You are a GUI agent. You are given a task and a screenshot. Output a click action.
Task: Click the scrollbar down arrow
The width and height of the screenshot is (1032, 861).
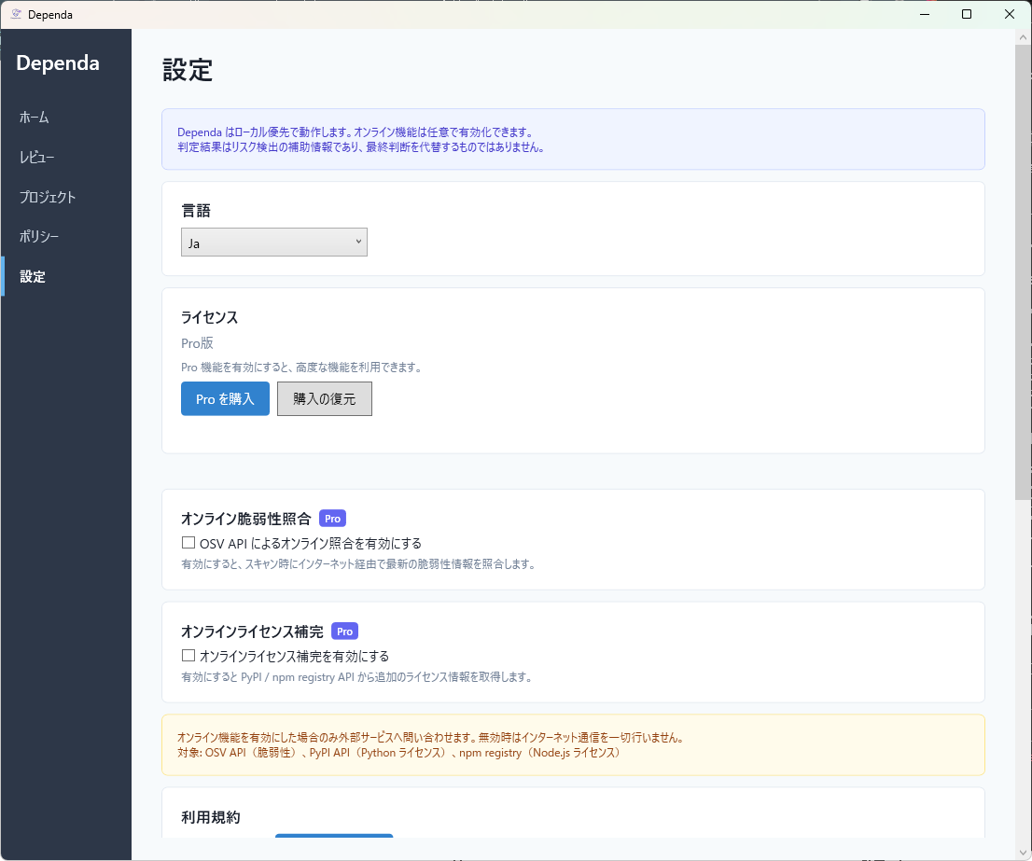pos(1023,853)
